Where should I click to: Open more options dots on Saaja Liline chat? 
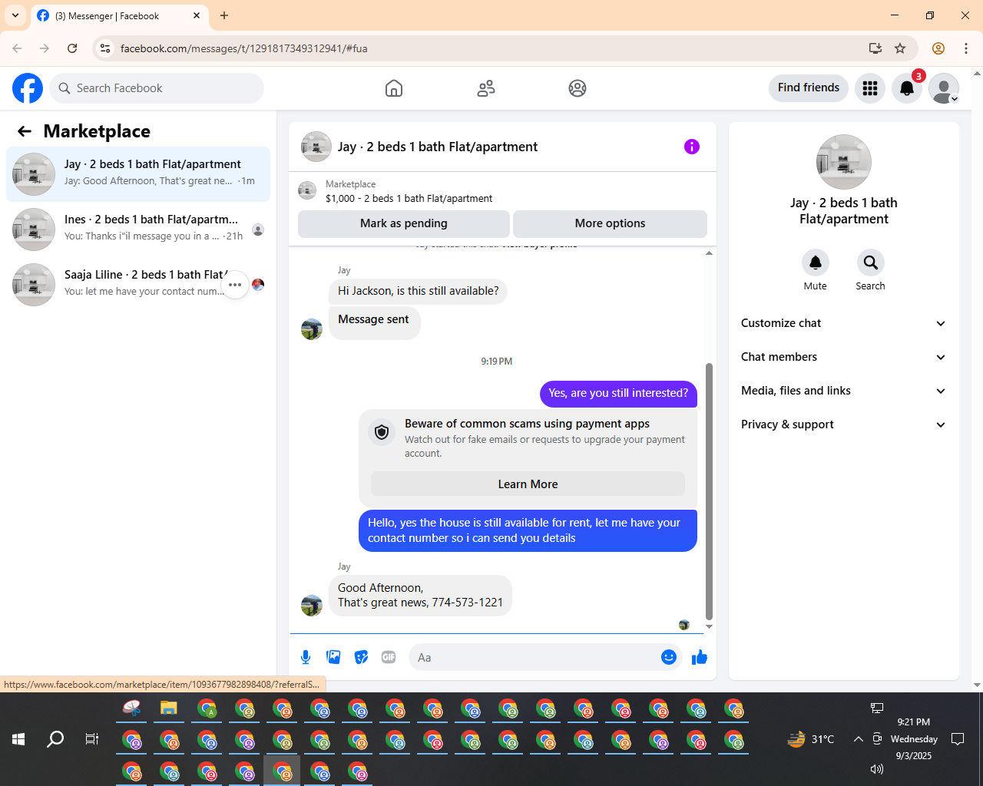coord(235,285)
